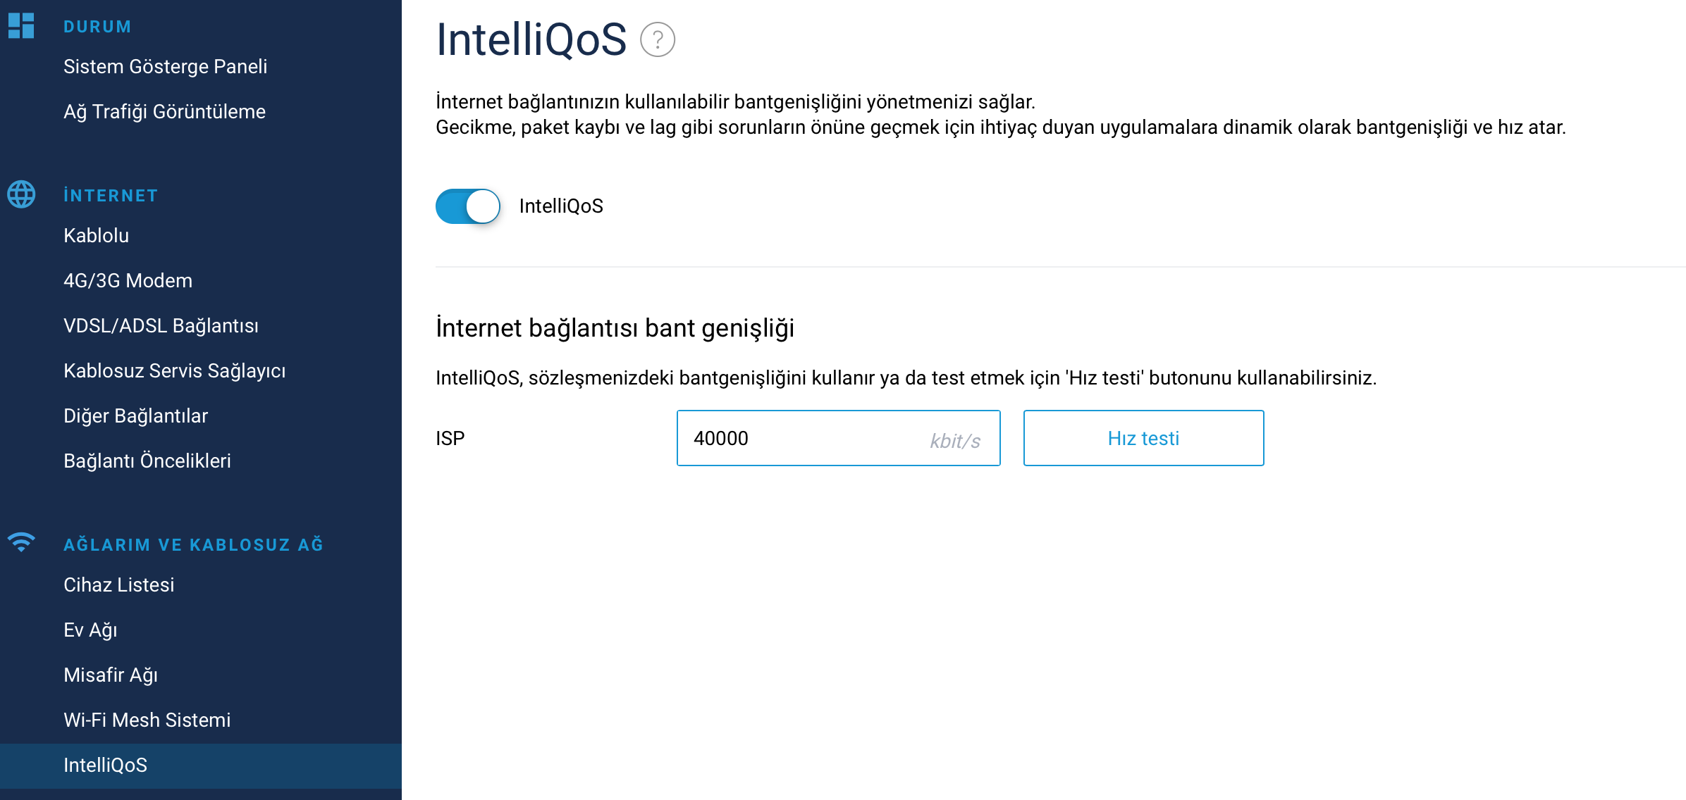The width and height of the screenshot is (1686, 800).
Task: Open Kablosuz Servis Sağlayıcı
Action: click(175, 371)
